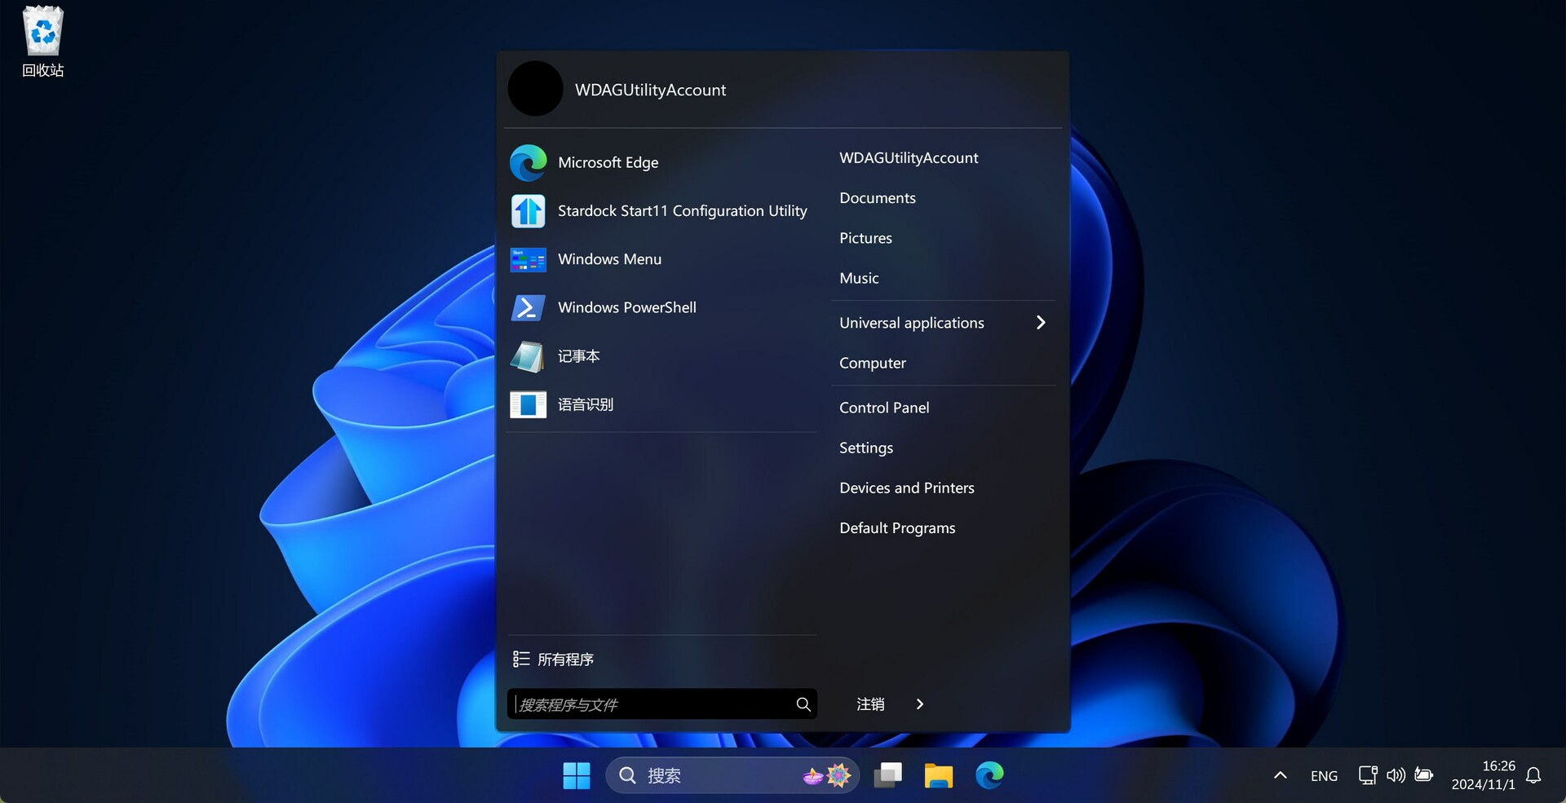
Task: Show hidden system tray icons
Action: pyautogui.click(x=1280, y=775)
